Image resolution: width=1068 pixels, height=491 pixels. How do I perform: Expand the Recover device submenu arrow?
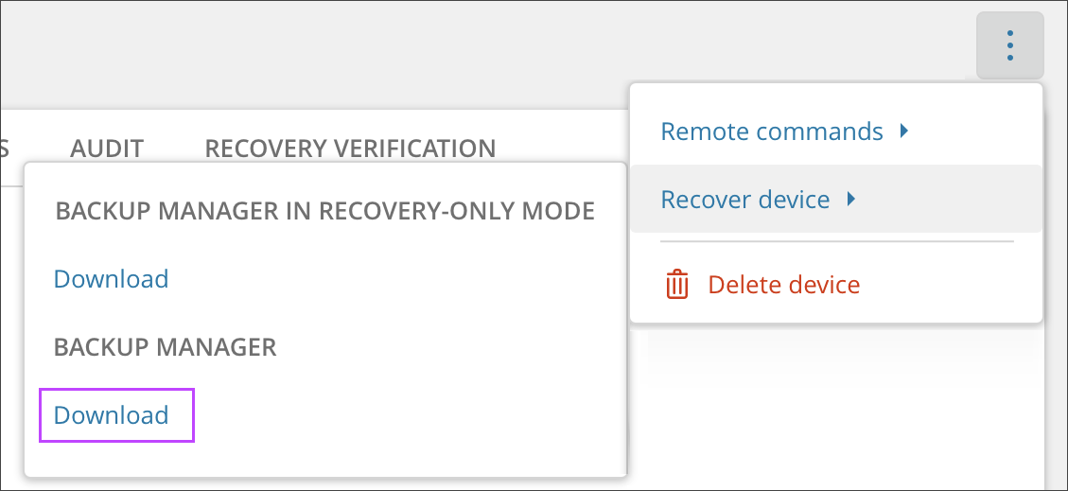pyautogui.click(x=851, y=200)
